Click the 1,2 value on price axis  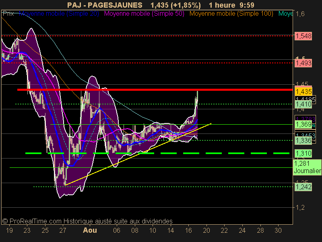pos(300,208)
